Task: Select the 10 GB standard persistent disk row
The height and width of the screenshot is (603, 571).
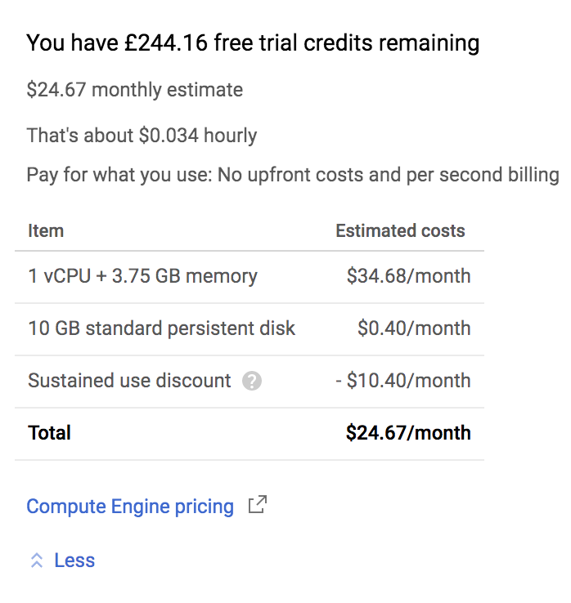Action: (250, 328)
